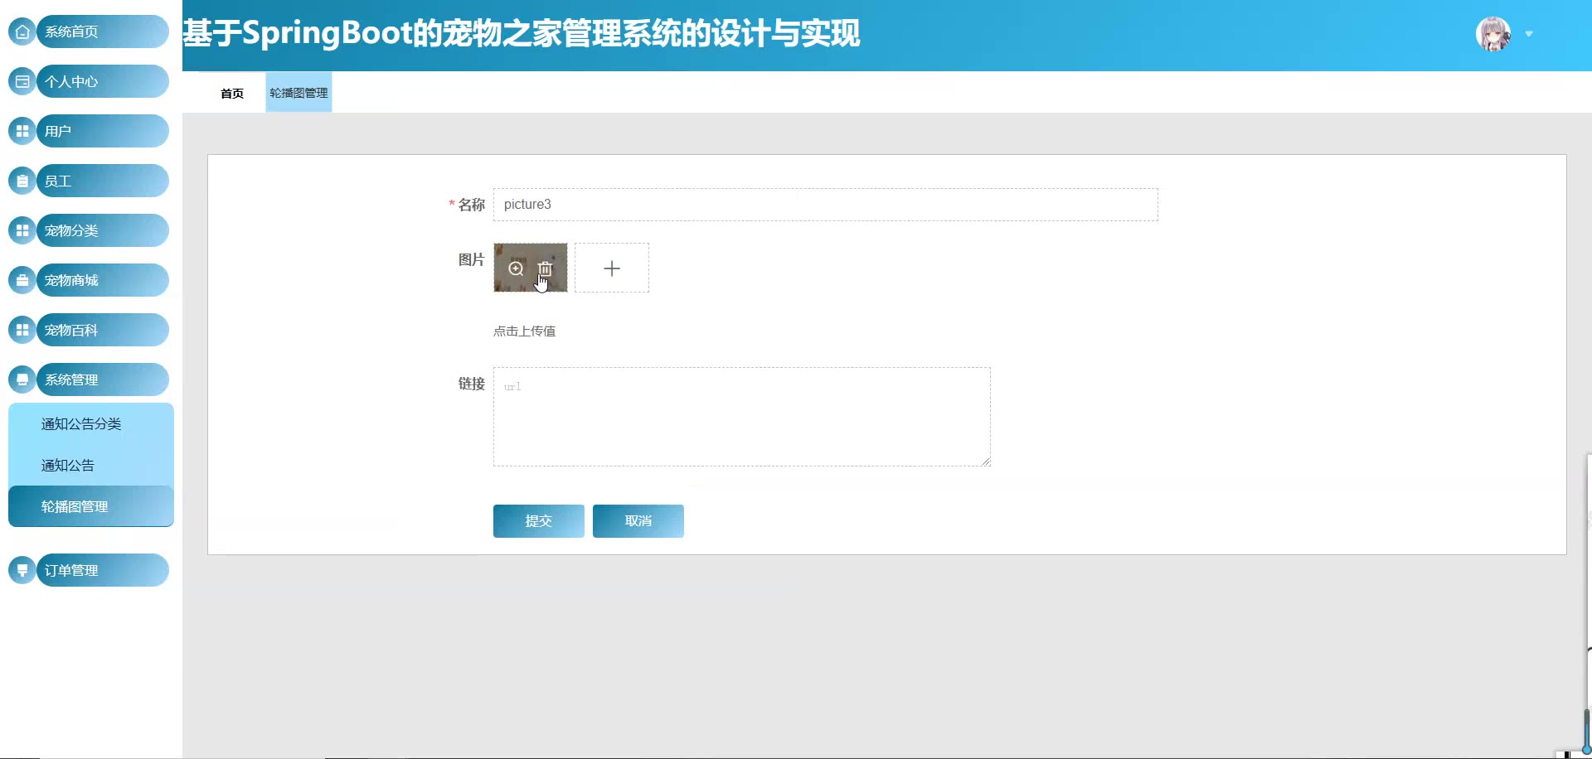Expand the 宠物商城 menu
Image resolution: width=1592 pixels, height=759 pixels.
coord(103,280)
